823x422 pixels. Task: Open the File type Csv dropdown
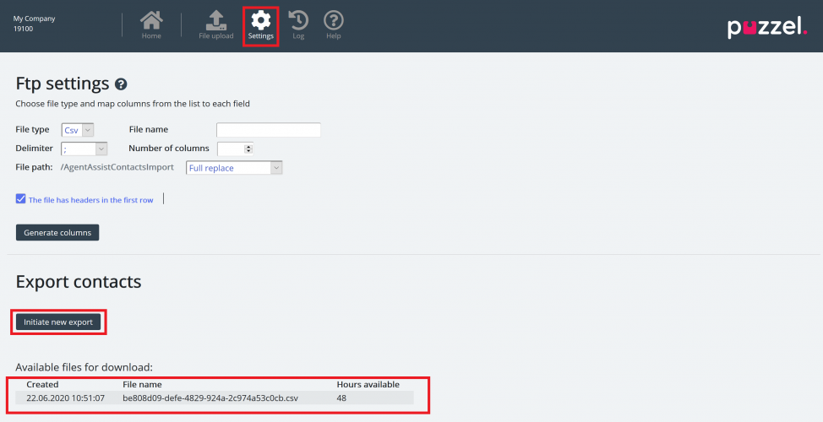pyautogui.click(x=78, y=130)
